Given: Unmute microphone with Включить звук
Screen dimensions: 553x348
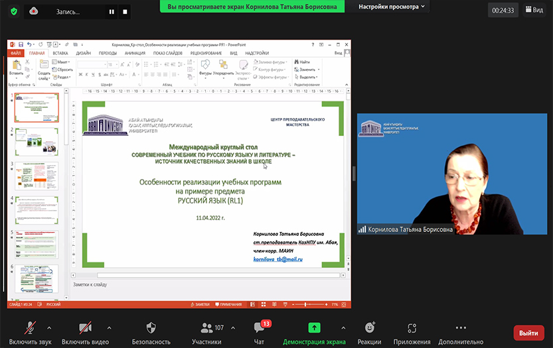Looking at the screenshot, I should (31, 328).
